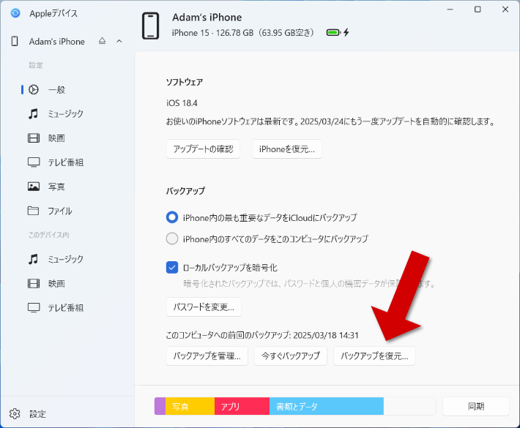Click パスワードを変更... button

click(204, 307)
